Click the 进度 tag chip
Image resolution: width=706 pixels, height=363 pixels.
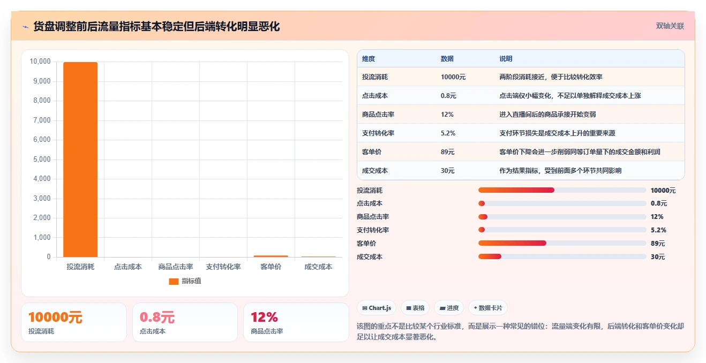click(x=449, y=308)
